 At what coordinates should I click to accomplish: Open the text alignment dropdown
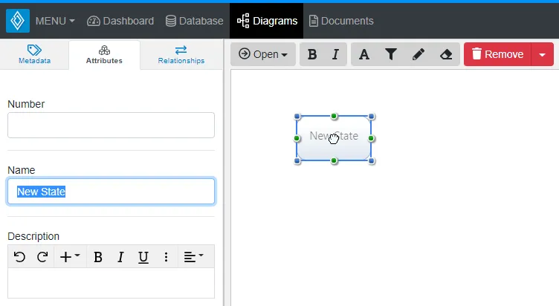click(193, 257)
